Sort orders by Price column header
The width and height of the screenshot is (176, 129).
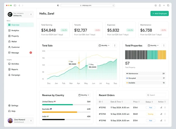(136, 102)
